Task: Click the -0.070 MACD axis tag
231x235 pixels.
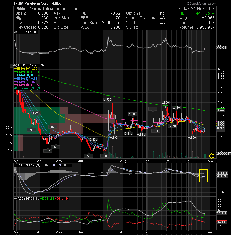Action: point(222,176)
